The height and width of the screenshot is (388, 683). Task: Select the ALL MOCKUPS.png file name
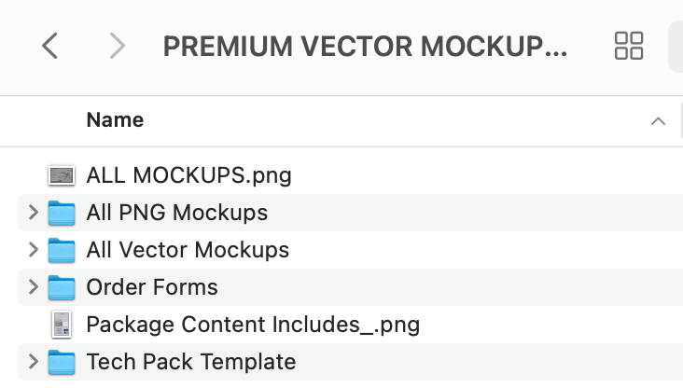pos(188,174)
